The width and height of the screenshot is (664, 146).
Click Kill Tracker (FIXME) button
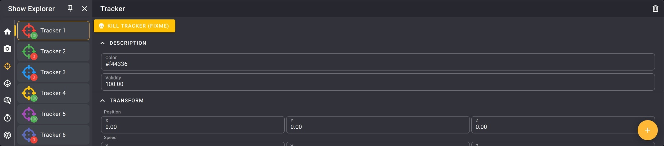pyautogui.click(x=134, y=26)
